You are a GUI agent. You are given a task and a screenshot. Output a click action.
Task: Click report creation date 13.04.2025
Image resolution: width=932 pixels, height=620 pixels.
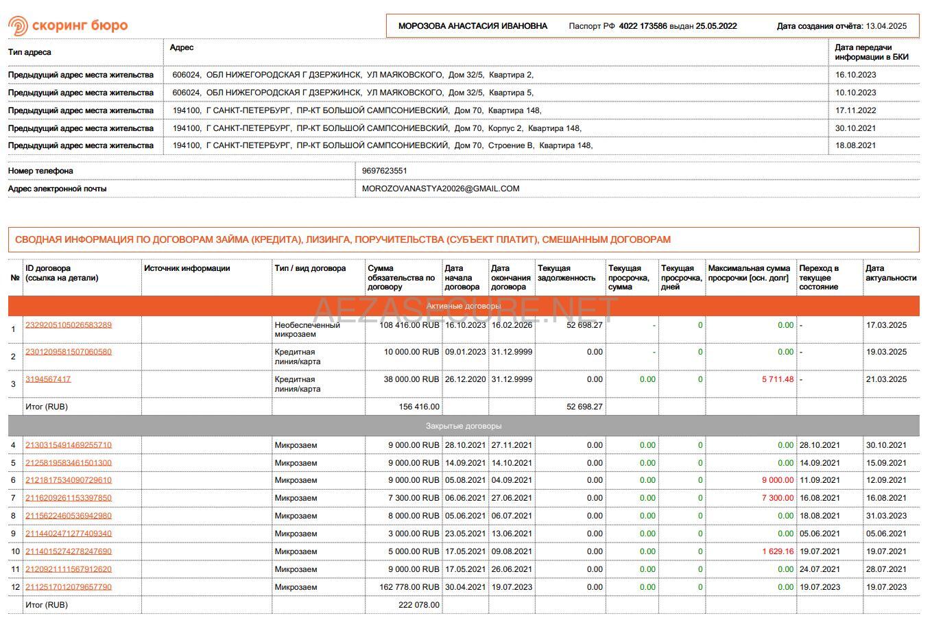(886, 26)
